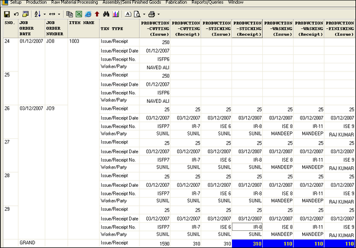Click the column width double-arrow icon
Image resolution: width=356 pixels, height=248 pixels.
tap(52, 14)
